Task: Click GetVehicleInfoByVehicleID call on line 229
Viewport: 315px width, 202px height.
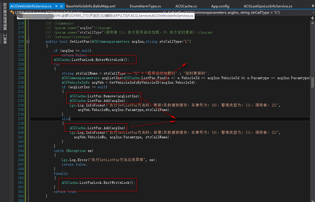Action: click(153, 83)
